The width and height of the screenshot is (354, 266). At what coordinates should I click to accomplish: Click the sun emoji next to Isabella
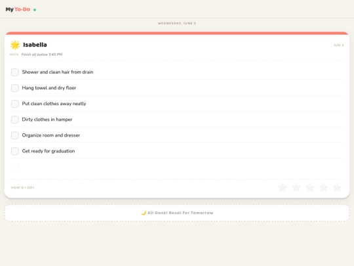(15, 45)
